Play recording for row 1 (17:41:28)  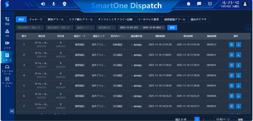tap(232, 44)
